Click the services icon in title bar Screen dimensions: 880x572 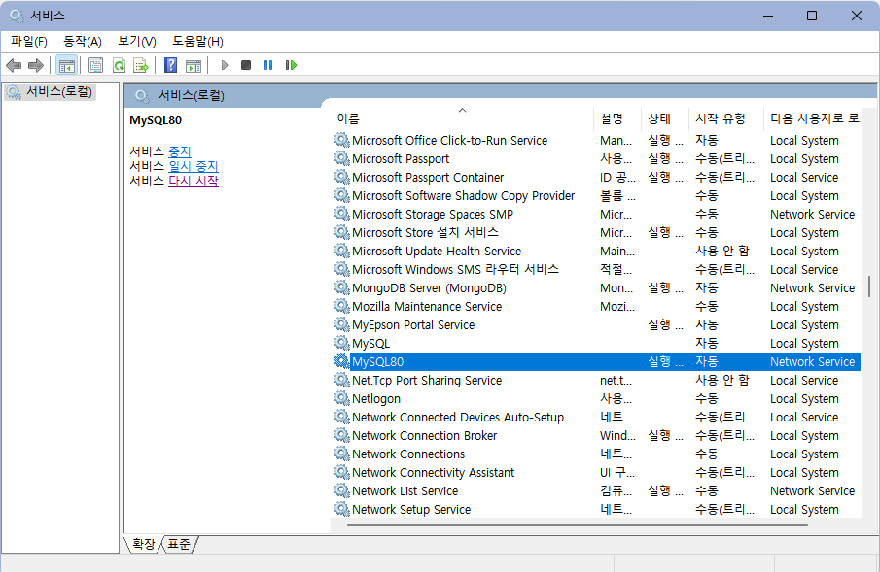17,16
